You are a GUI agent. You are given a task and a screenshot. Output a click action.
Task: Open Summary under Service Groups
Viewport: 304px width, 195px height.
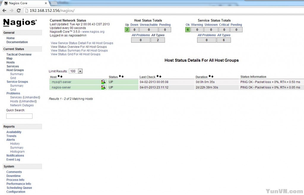pos(17,86)
